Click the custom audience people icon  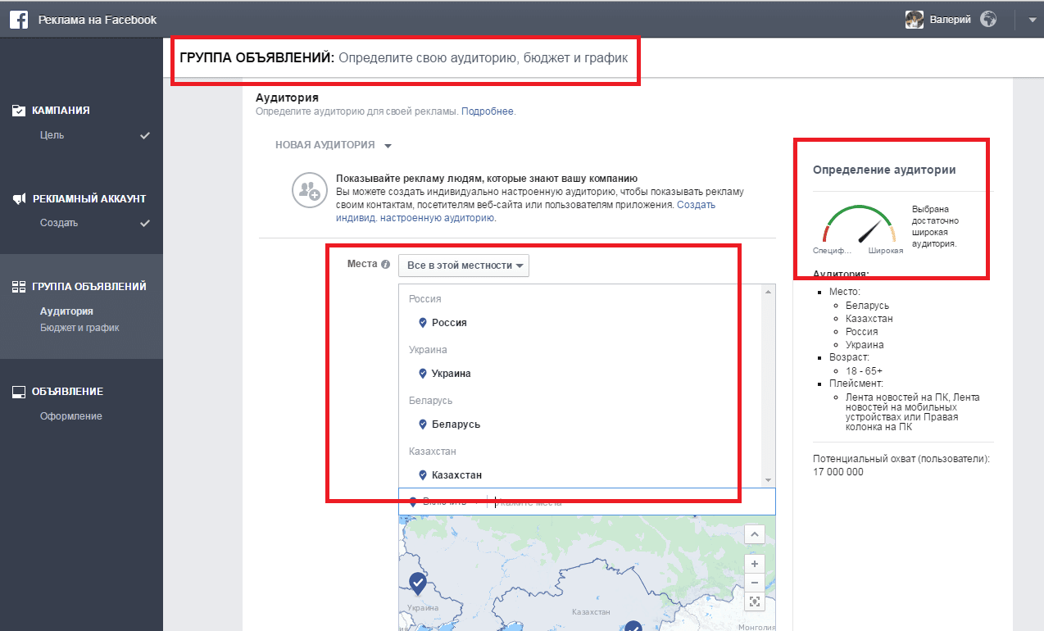(x=309, y=191)
